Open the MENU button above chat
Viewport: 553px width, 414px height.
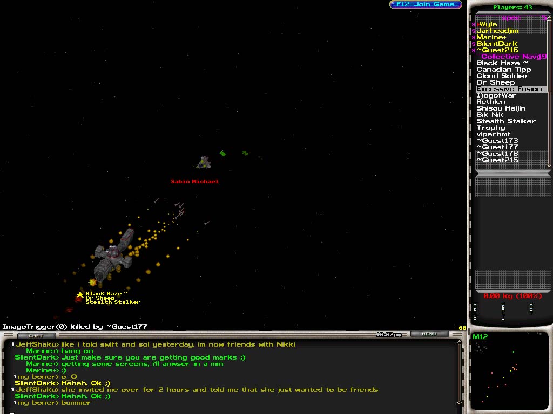point(429,334)
